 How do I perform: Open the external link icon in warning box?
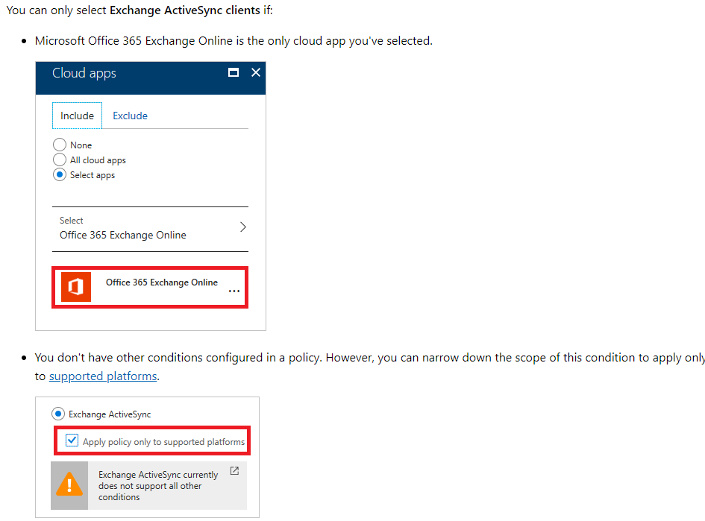pos(234,471)
